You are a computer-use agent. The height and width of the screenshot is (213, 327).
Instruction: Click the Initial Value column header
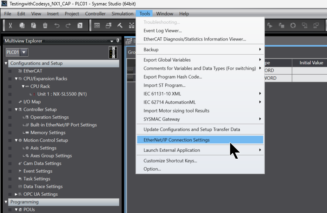[x=311, y=63]
